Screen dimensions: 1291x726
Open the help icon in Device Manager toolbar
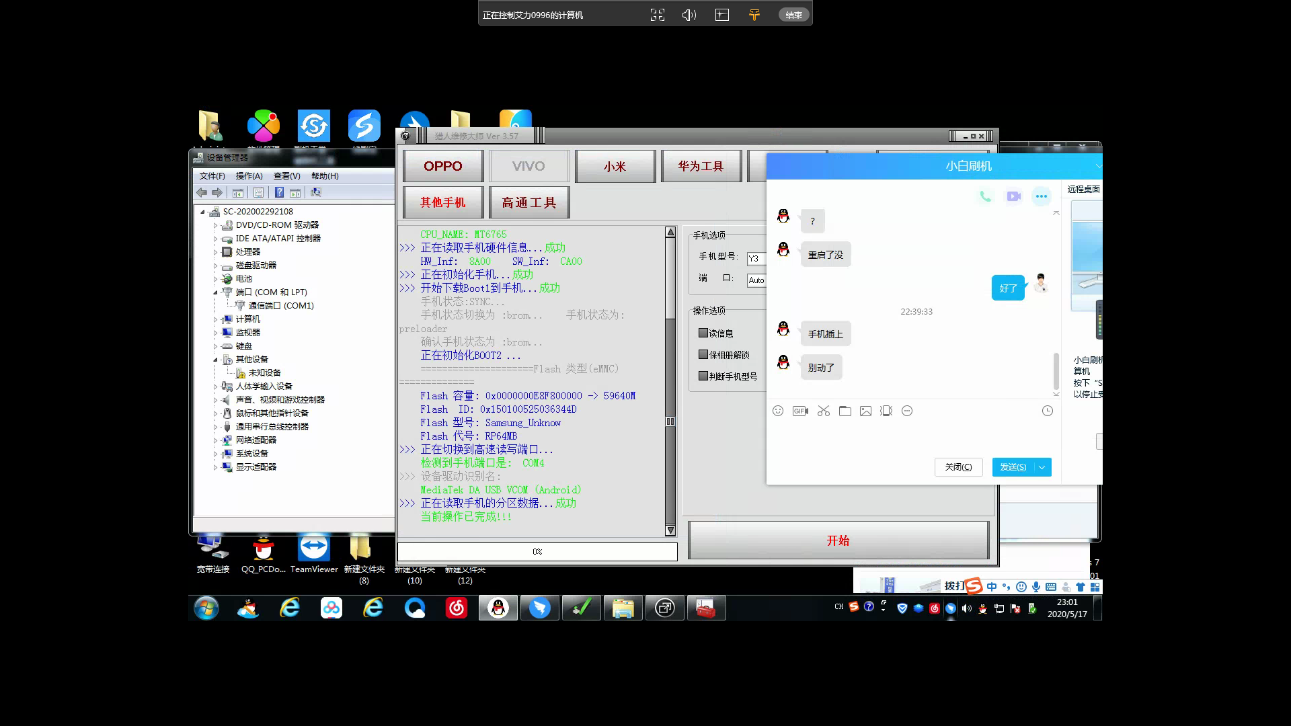tap(279, 193)
